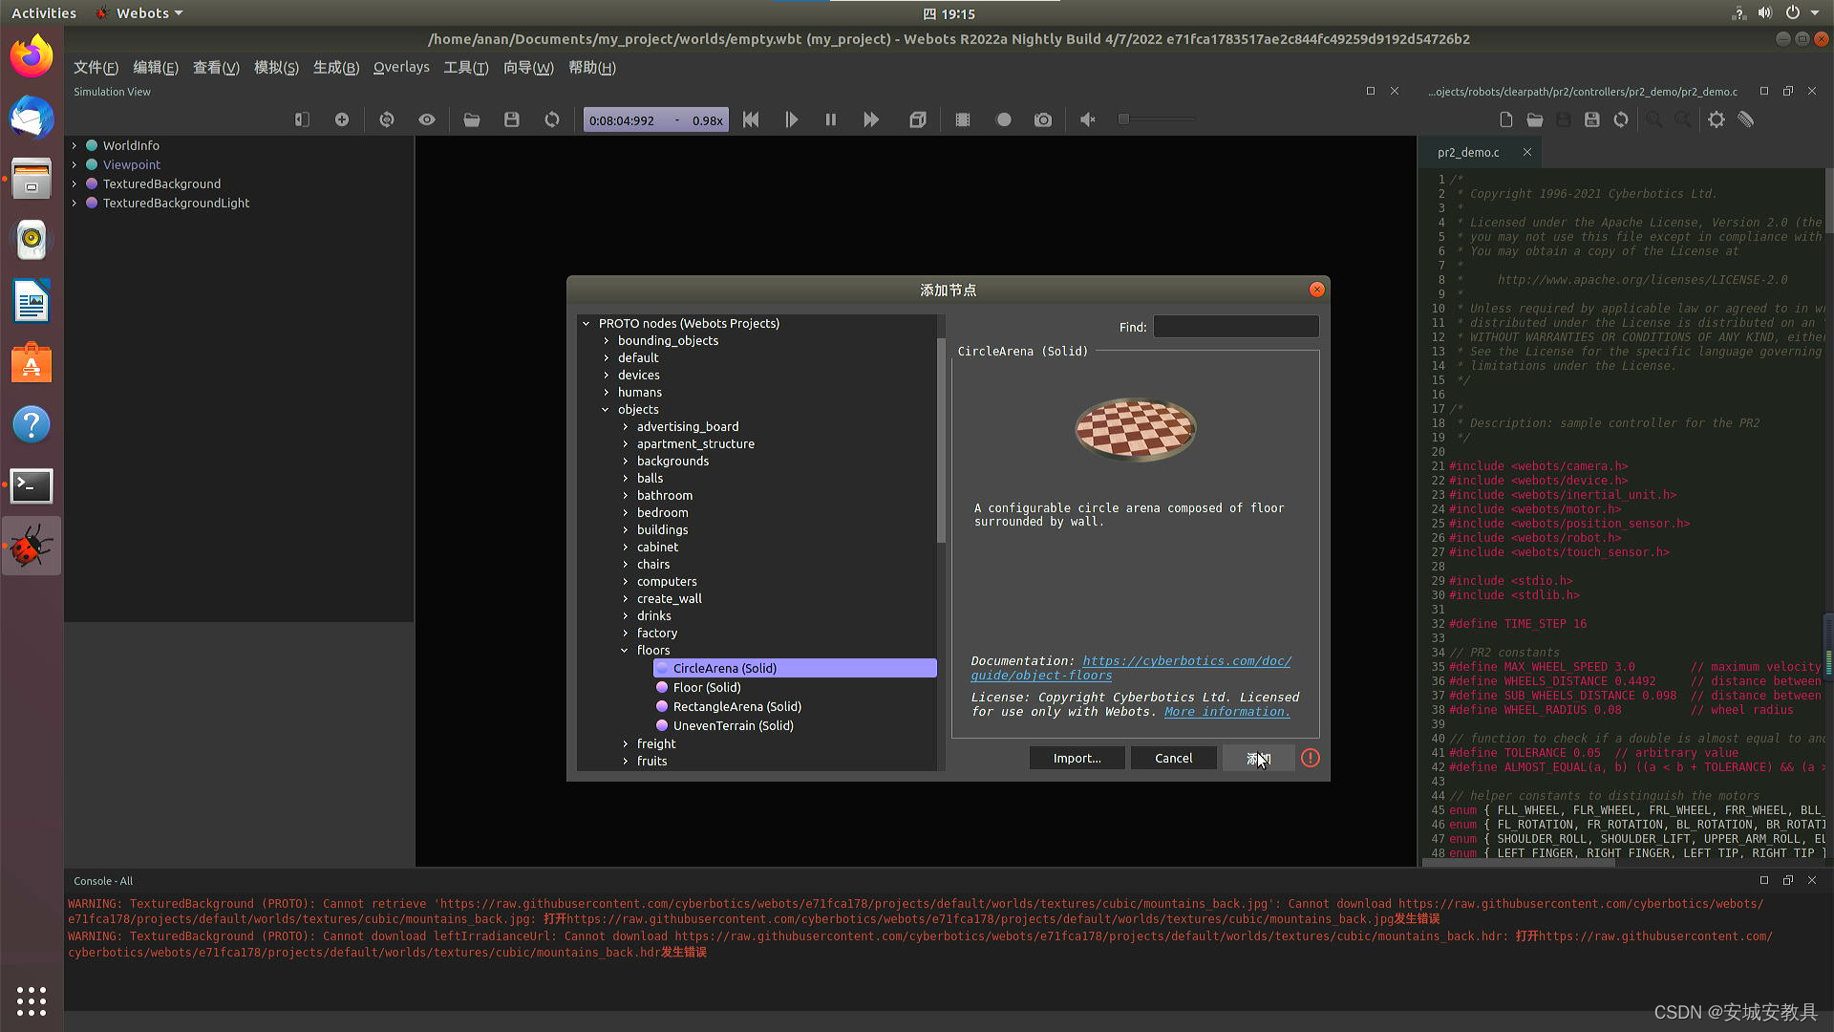Viewport: 1834px width, 1032px height.
Task: Revert file icon in text editor toolbar
Action: click(1621, 119)
